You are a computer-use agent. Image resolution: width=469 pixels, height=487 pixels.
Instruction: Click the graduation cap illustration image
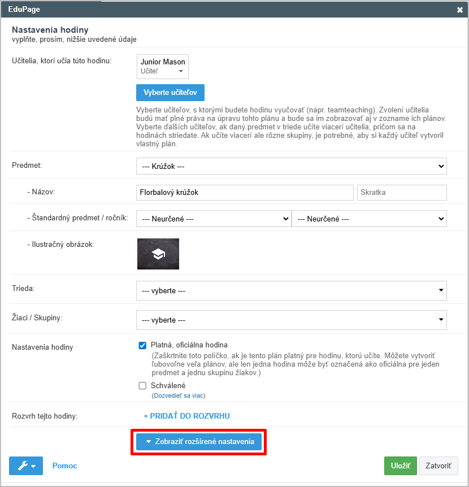[158, 254]
